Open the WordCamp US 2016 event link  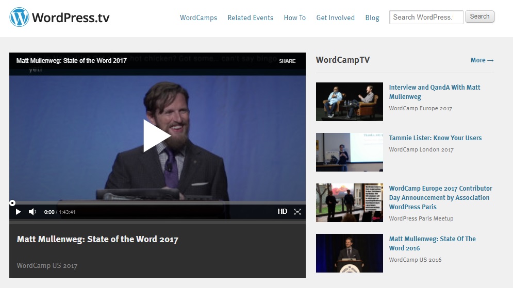(415, 260)
